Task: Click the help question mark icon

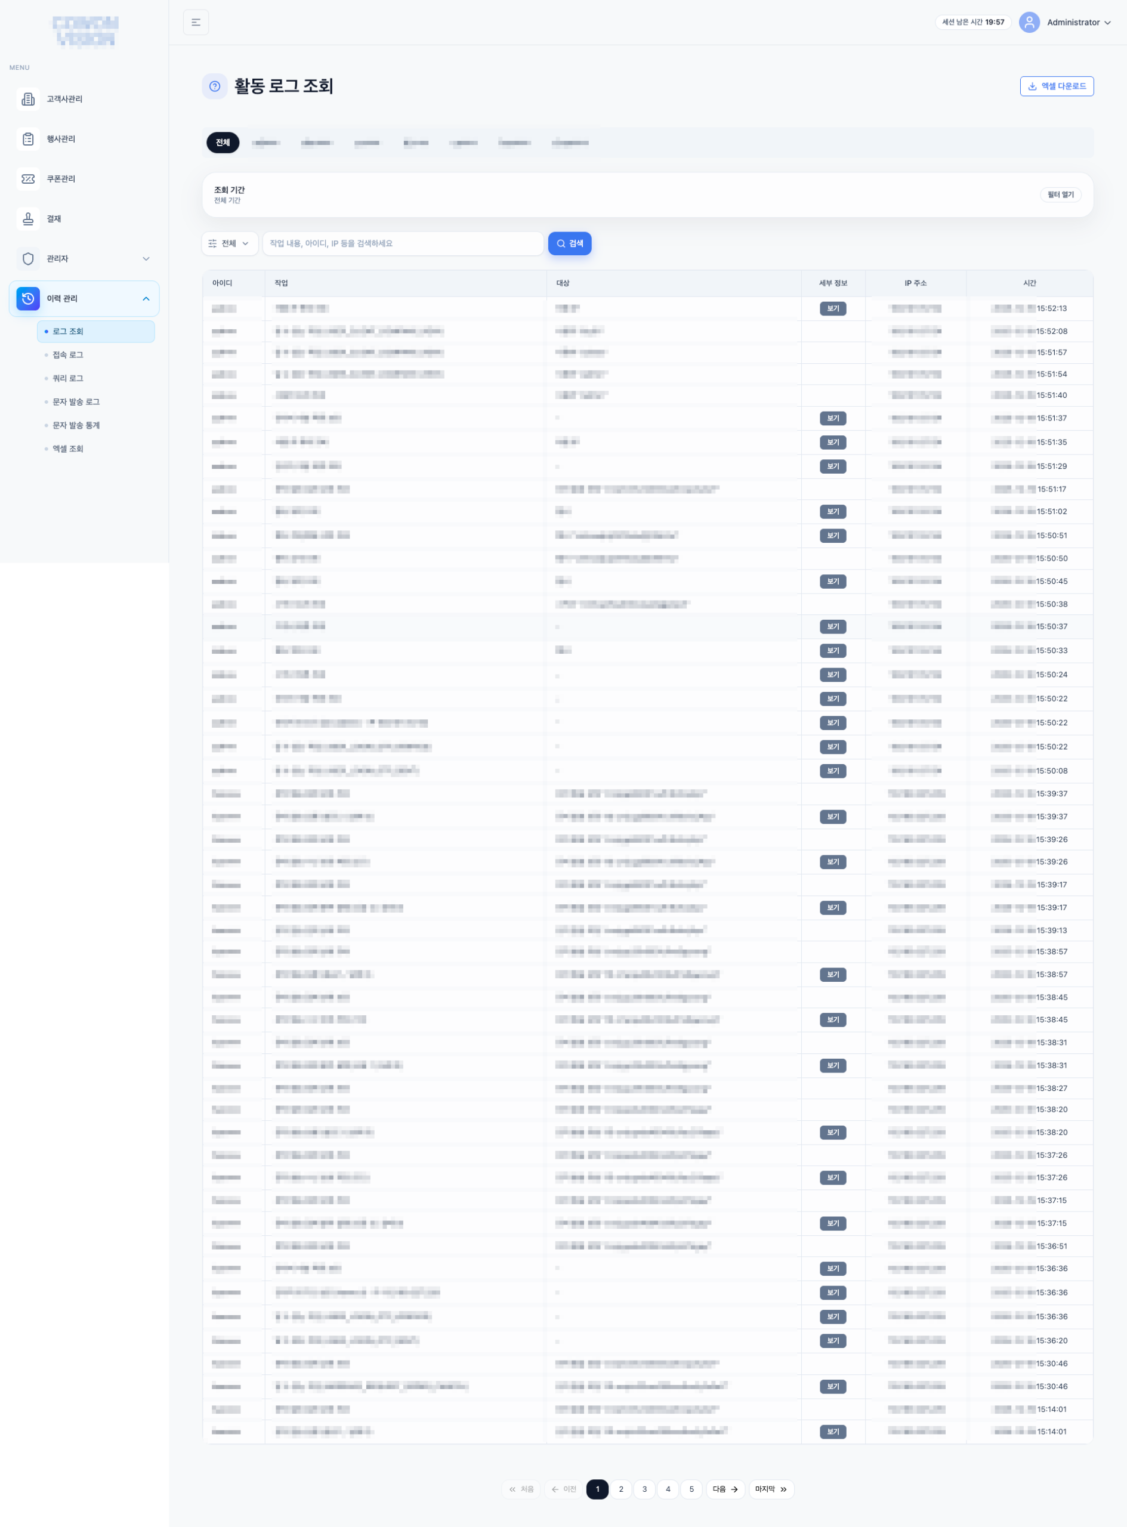Action: click(x=214, y=86)
